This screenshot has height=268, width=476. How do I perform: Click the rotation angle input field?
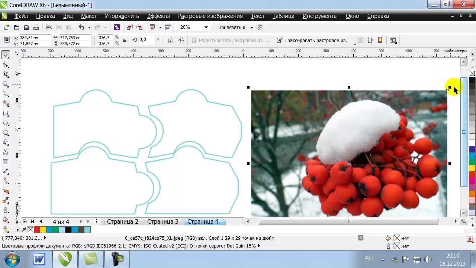[147, 40]
